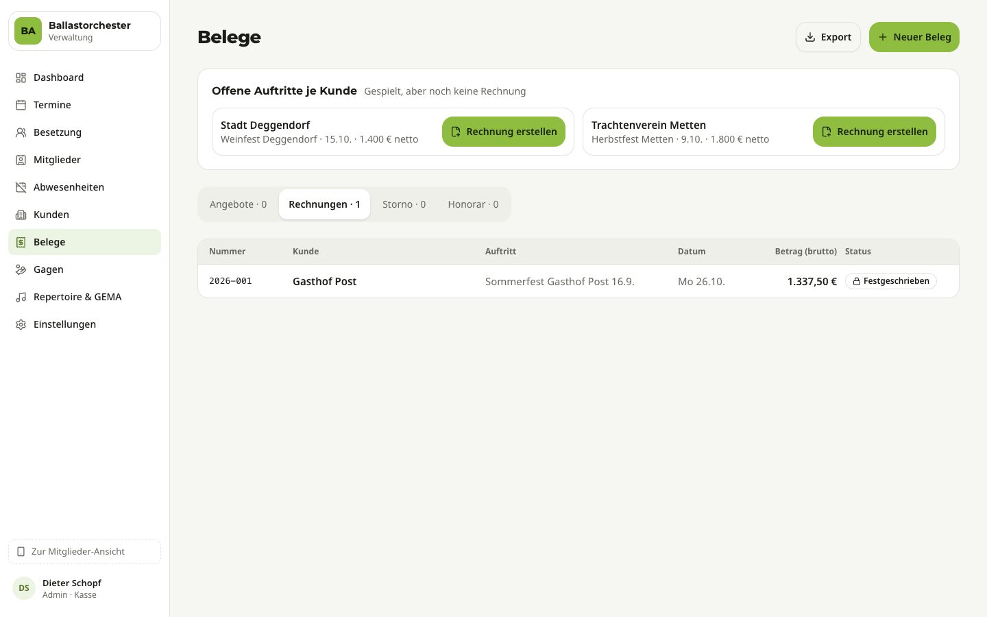Open the Einstellungen gear icon
The height and width of the screenshot is (617, 987).
21,324
